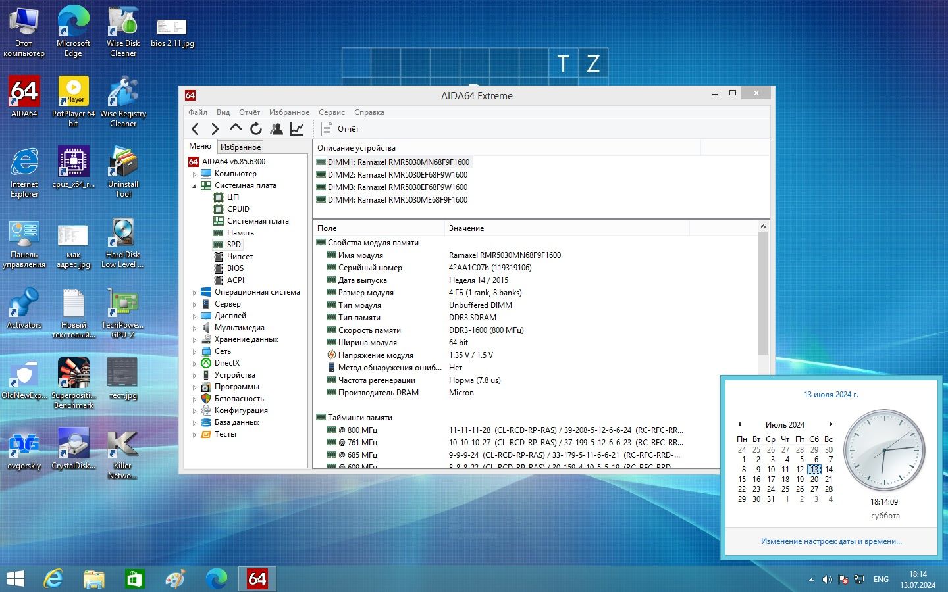Open the Windows Start button

pos(15,579)
